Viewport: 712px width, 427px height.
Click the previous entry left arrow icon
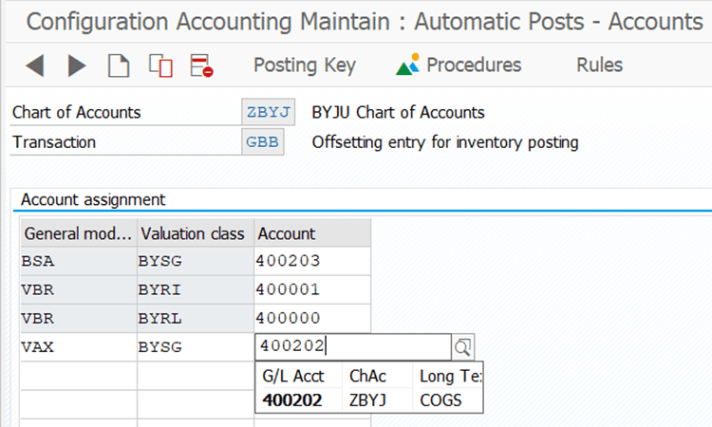pos(34,65)
